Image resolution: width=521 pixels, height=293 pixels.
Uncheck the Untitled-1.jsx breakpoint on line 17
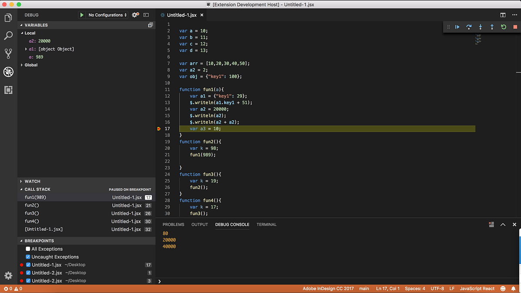28,265
